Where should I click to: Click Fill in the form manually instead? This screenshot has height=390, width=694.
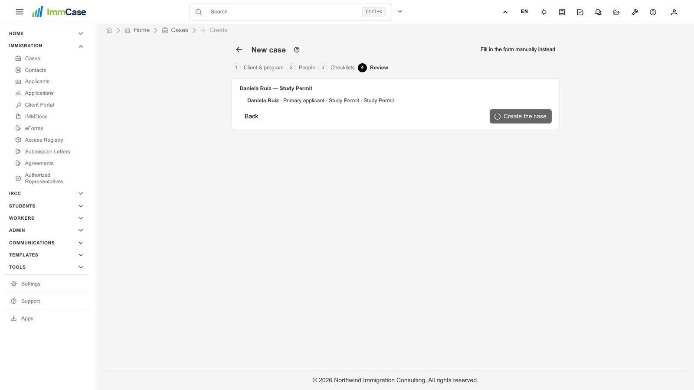coord(517,49)
